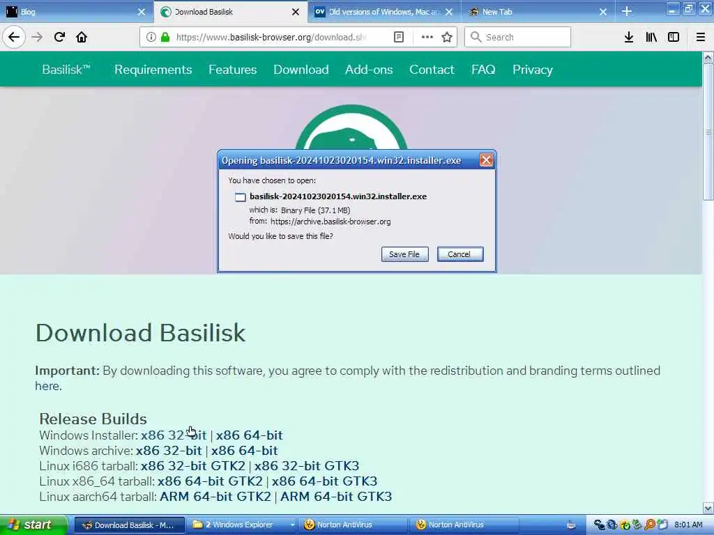This screenshot has height=535, width=714.
Task: Download Linux i686 x86 32-bit GTK2
Action: (193, 466)
